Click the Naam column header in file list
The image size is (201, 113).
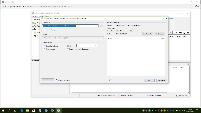pyautogui.click(x=110, y=39)
